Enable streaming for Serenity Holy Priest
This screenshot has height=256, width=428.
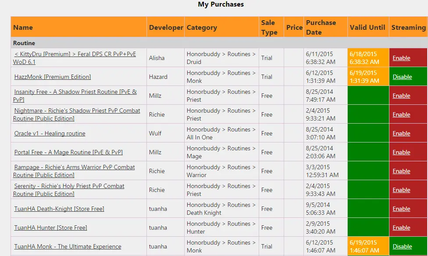tap(401, 190)
